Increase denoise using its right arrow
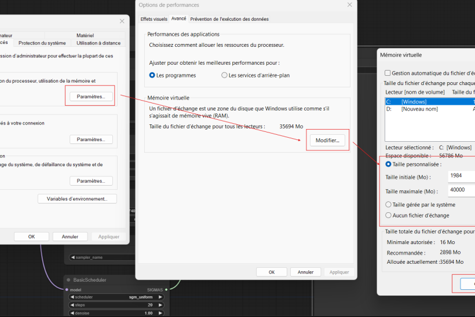This screenshot has height=317, width=475. pyautogui.click(x=160, y=313)
